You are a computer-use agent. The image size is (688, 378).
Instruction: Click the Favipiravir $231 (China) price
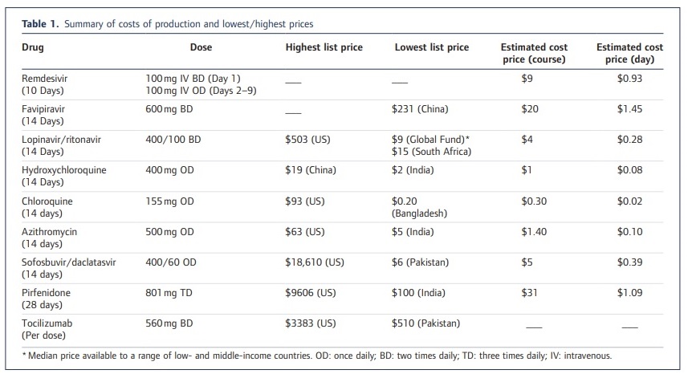click(420, 109)
